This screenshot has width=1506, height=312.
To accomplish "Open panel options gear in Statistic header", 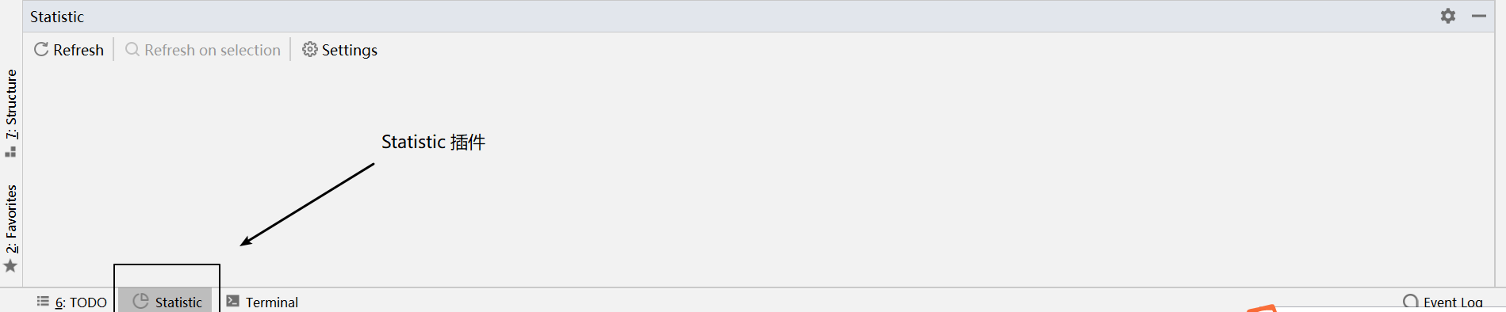I will pyautogui.click(x=1448, y=16).
